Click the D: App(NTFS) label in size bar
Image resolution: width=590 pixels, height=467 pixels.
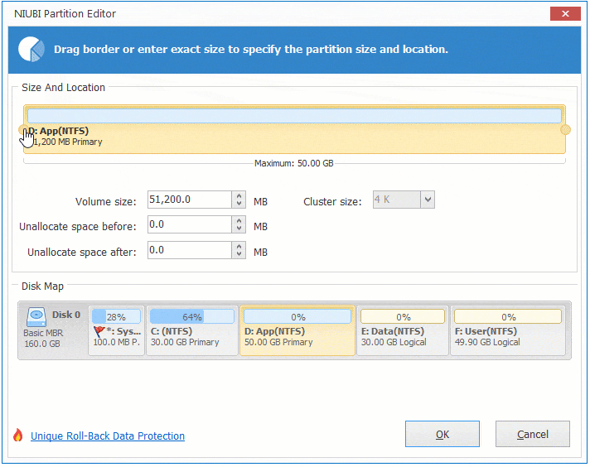[x=58, y=131]
